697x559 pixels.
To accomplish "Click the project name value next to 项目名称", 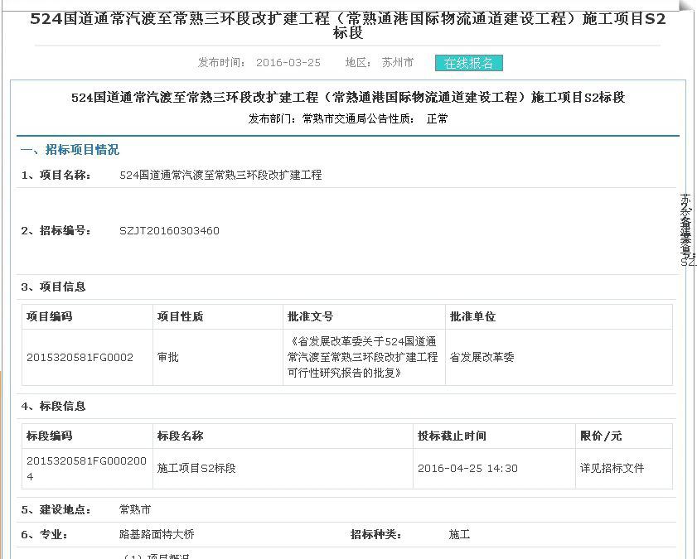I will [x=220, y=176].
